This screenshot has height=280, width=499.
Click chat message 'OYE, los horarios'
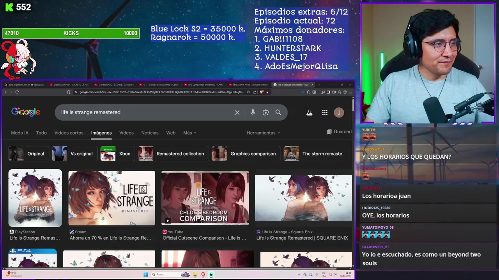tap(386, 215)
